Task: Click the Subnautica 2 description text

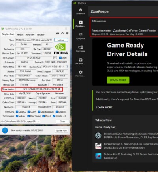Action: pyautogui.click(x=131, y=156)
